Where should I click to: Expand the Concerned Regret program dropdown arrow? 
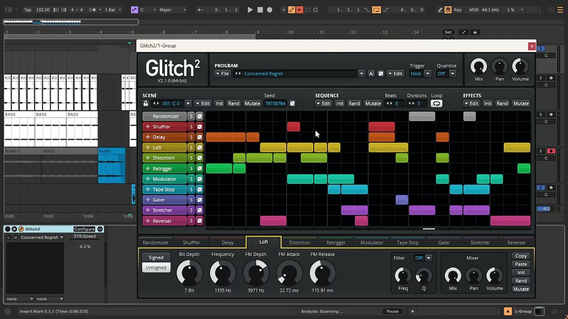pyautogui.click(x=361, y=74)
